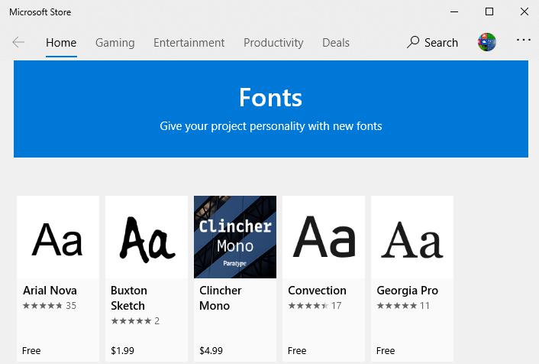Image resolution: width=539 pixels, height=364 pixels.
Task: Click the Free price under Convection
Action: [x=297, y=350]
